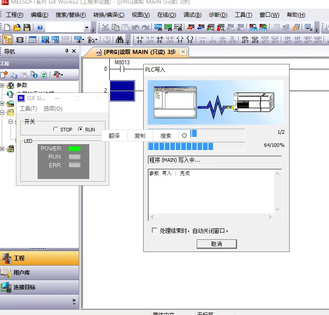Open the 编辑(E) menu

tap(39, 15)
